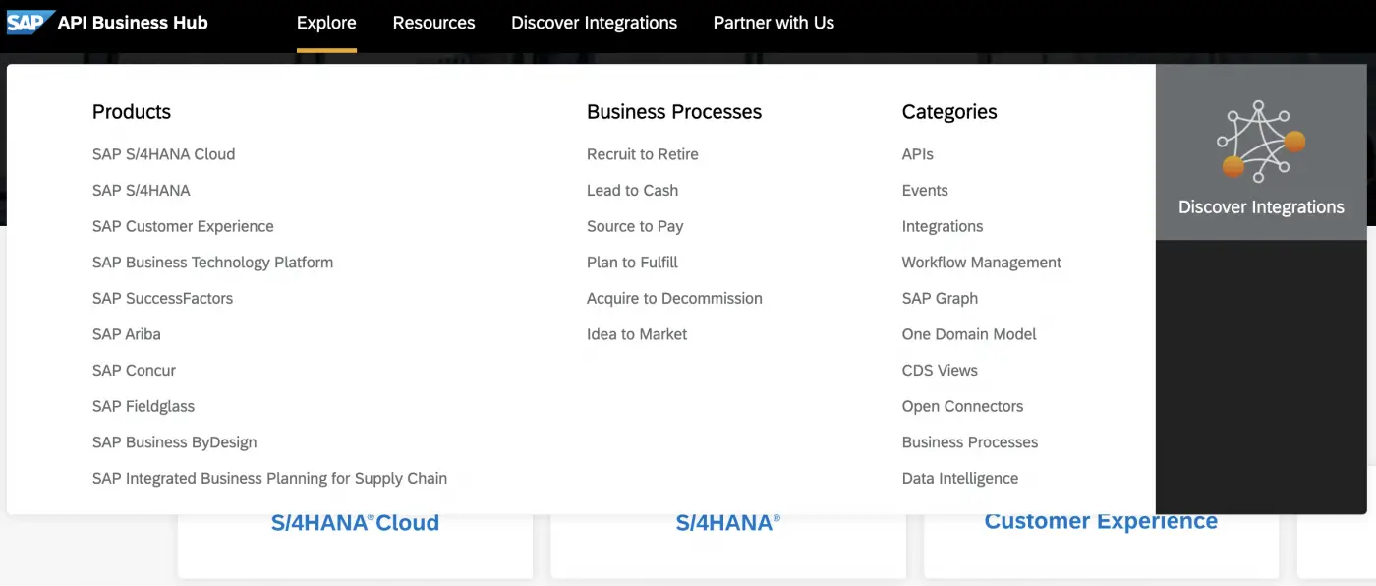Go to SAP Graph category
Image resolution: width=1376 pixels, height=586 pixels.
(940, 299)
